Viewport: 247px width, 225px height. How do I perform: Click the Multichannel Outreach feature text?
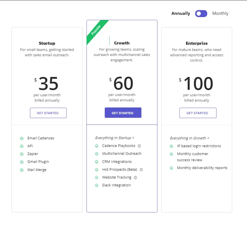[122, 154]
